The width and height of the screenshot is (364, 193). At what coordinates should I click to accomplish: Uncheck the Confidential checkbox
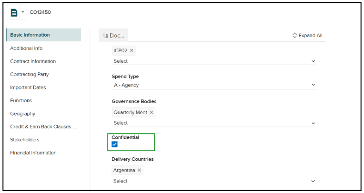click(114, 145)
